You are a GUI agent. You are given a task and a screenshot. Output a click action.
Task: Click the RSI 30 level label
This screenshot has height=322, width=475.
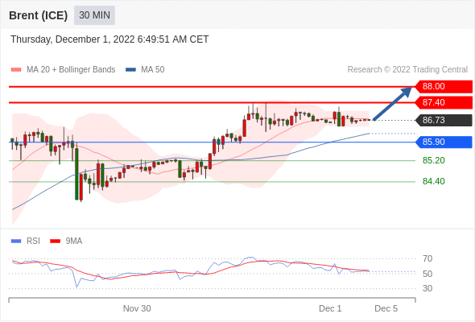click(x=427, y=288)
